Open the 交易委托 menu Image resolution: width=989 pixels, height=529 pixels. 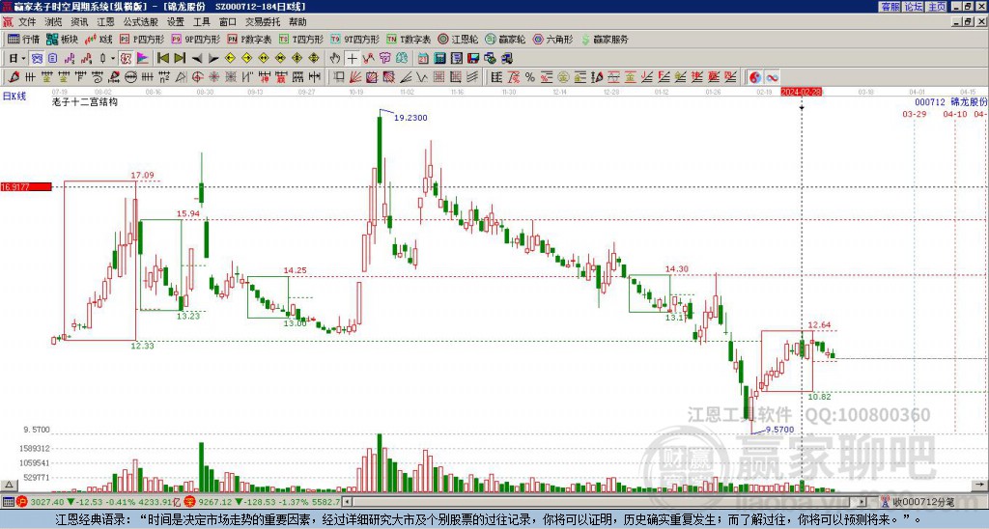263,22
